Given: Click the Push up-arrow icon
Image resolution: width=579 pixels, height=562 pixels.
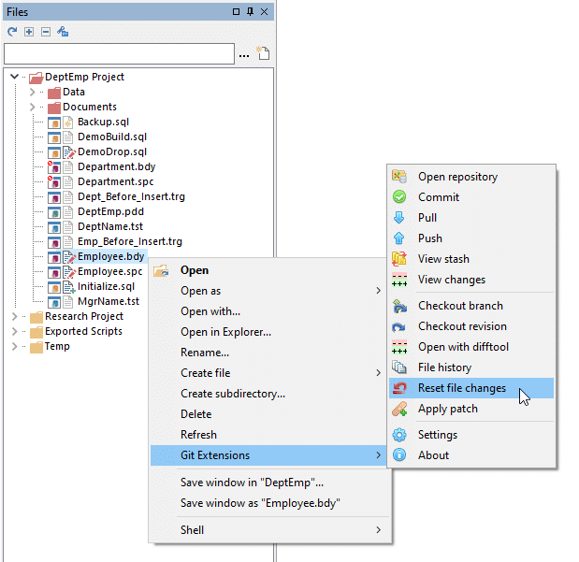Looking at the screenshot, I should point(399,238).
